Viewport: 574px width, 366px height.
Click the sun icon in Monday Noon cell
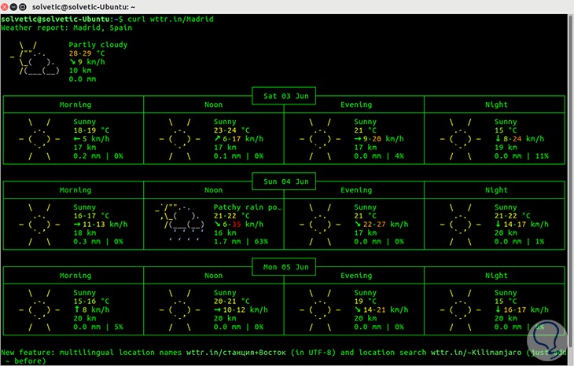(x=180, y=310)
